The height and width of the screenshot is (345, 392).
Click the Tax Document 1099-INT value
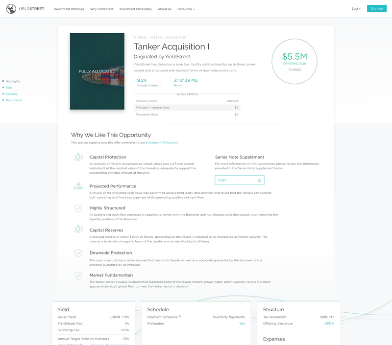click(326, 317)
